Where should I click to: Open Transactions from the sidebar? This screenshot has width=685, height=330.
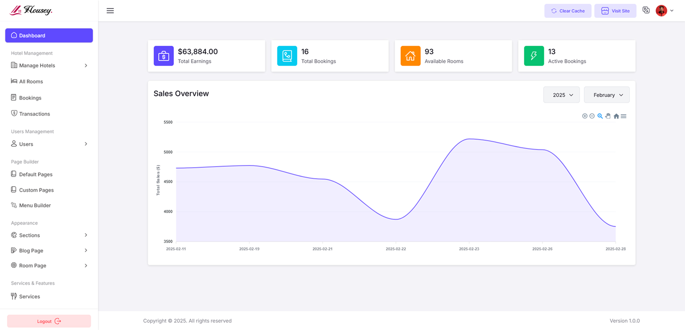coord(35,114)
